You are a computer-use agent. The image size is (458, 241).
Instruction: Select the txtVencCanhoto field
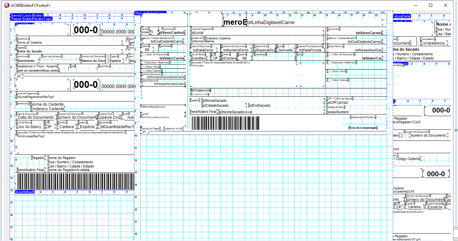pos(172,33)
